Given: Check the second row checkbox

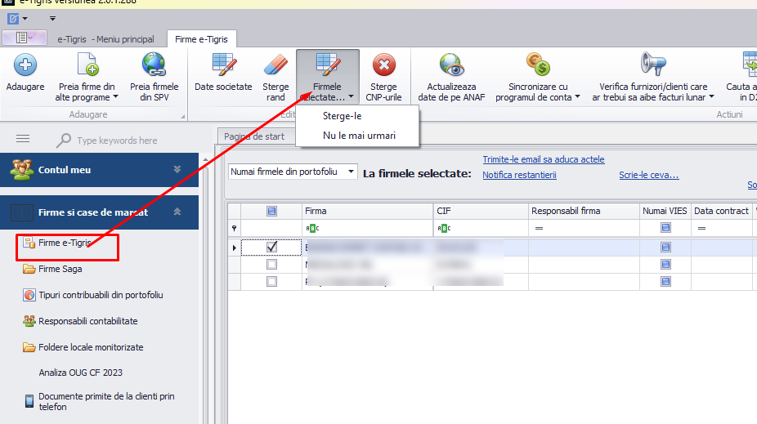Looking at the screenshot, I should (271, 265).
